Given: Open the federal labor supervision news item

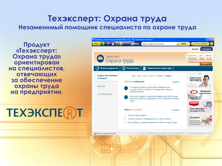Looking at the screenshot, I should tap(151, 89).
